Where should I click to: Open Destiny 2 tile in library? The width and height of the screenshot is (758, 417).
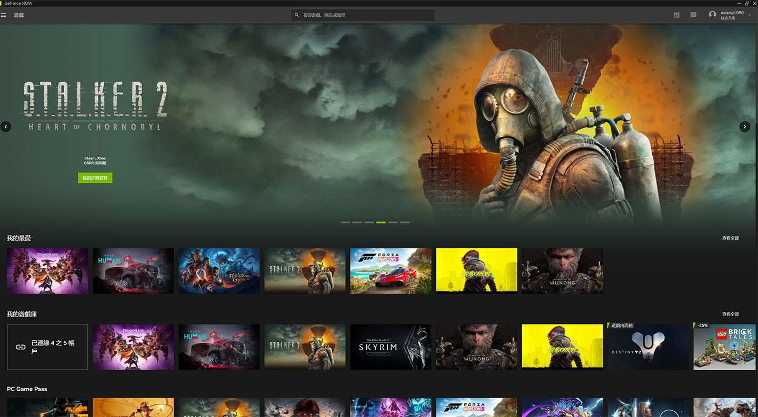point(648,347)
